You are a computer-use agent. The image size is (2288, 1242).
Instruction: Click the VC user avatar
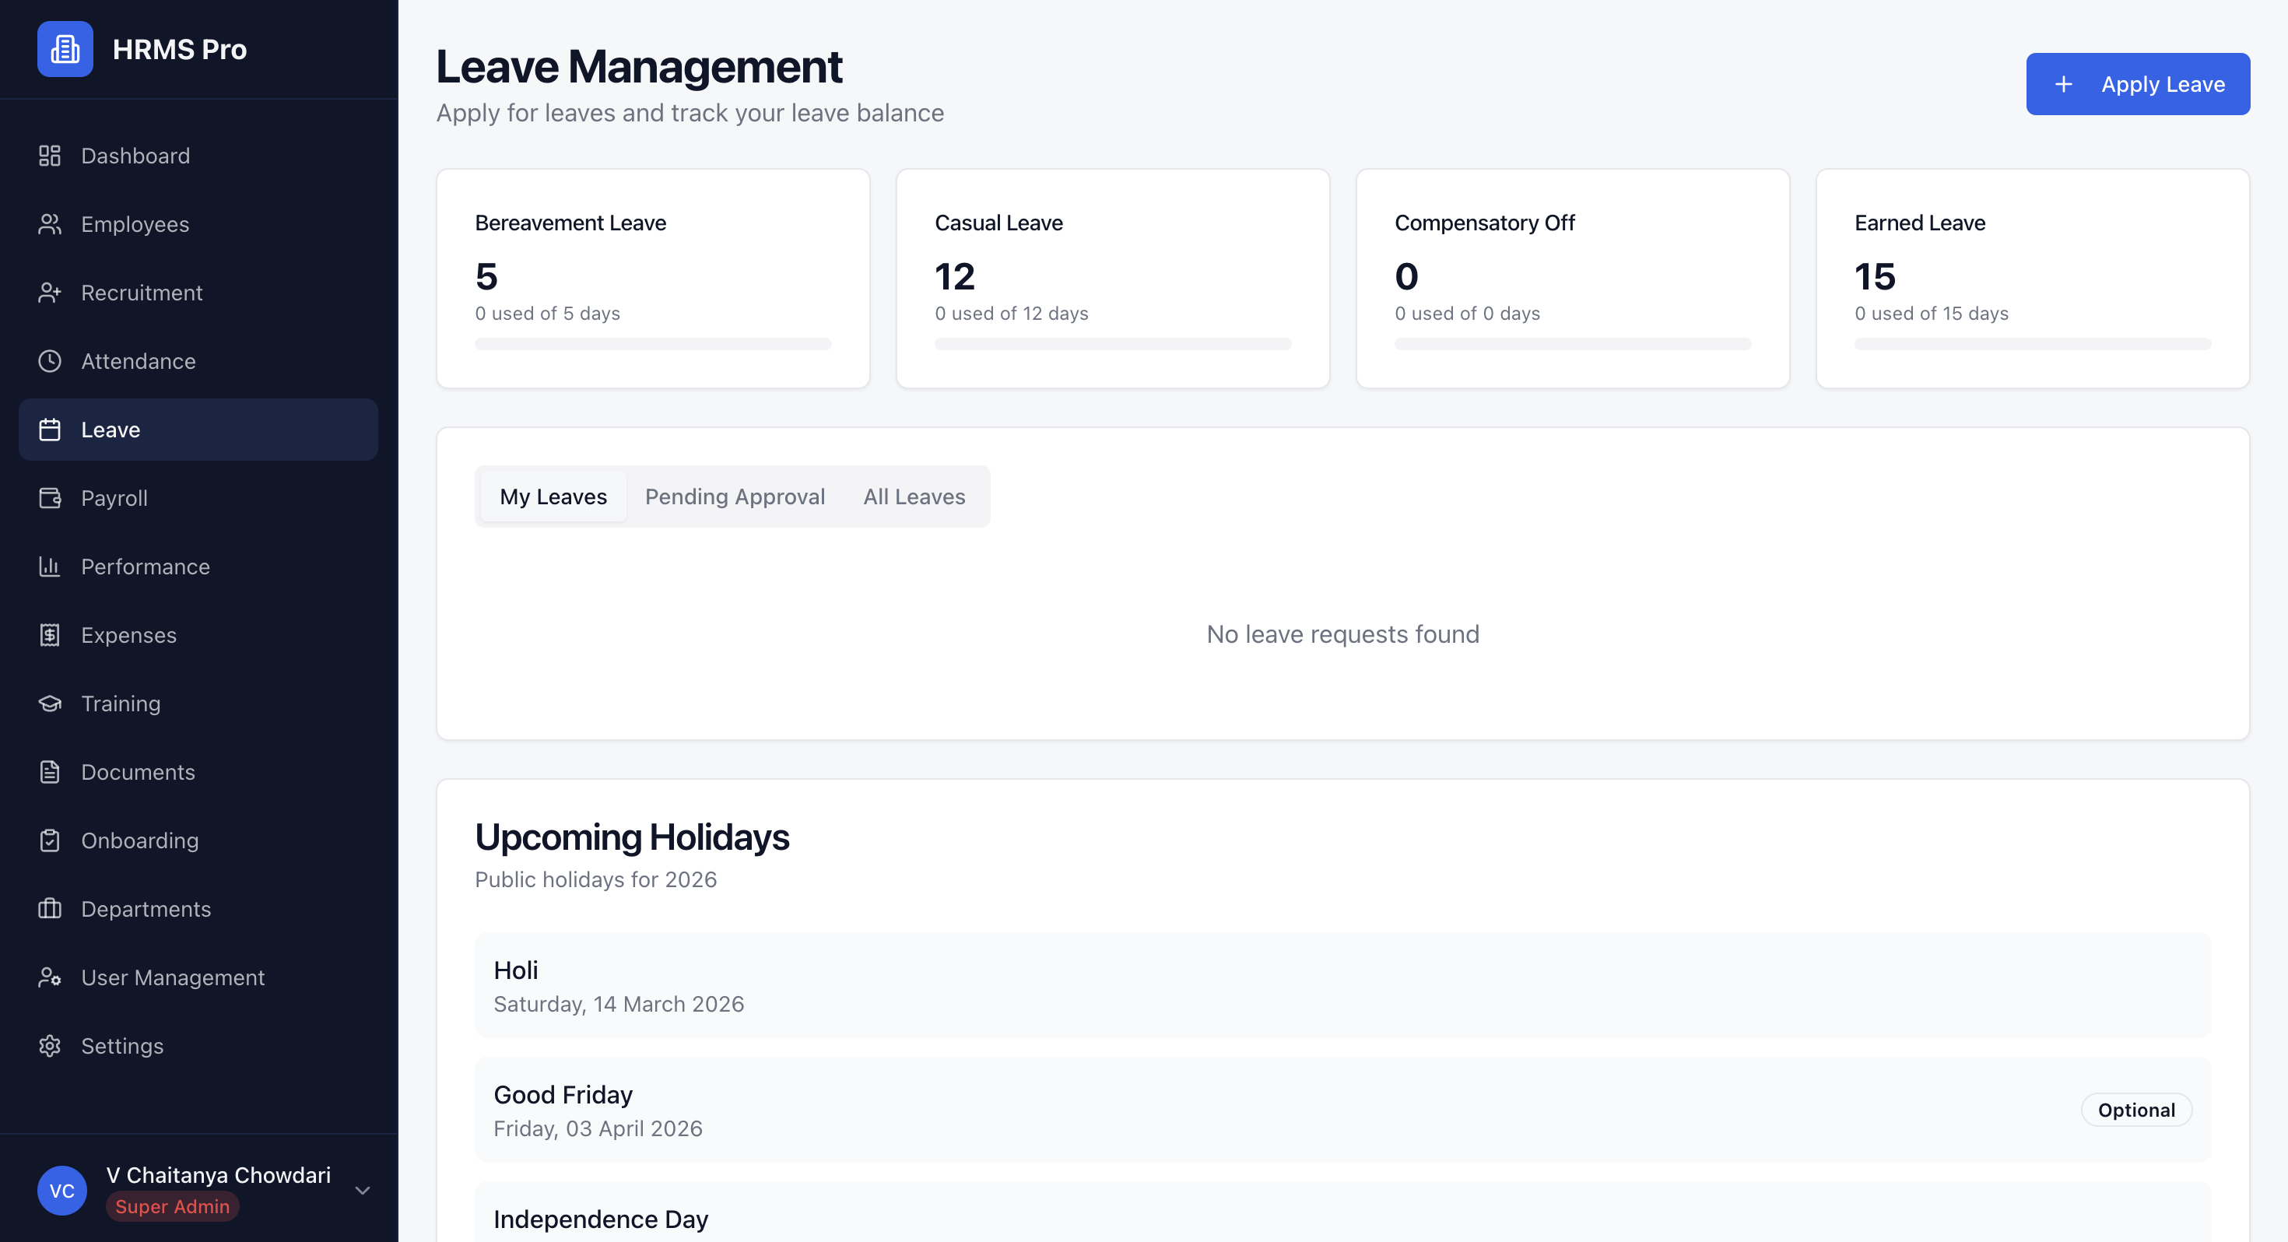coord(62,1190)
